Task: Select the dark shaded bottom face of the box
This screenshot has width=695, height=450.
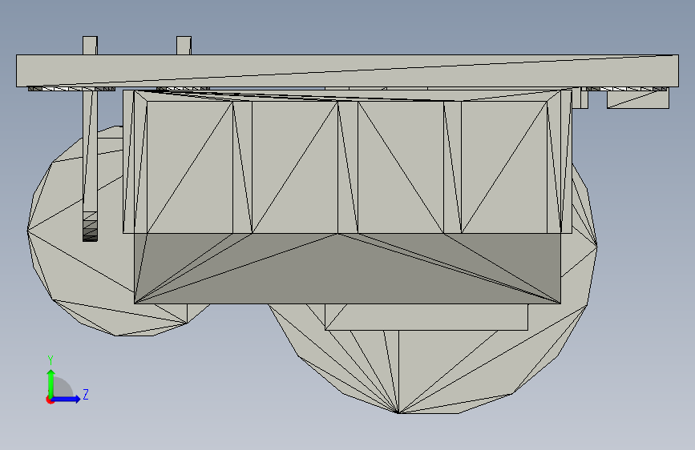Action: pos(348,268)
